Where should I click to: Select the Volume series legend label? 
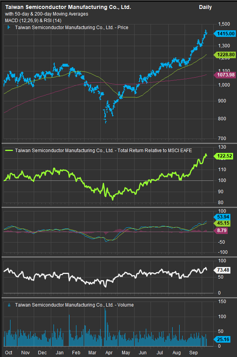(74, 305)
